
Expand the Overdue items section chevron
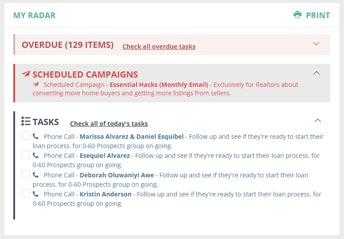(316, 44)
